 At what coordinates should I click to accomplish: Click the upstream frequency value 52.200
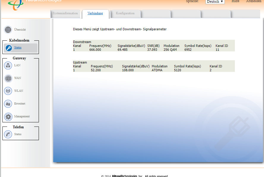click(x=96, y=70)
